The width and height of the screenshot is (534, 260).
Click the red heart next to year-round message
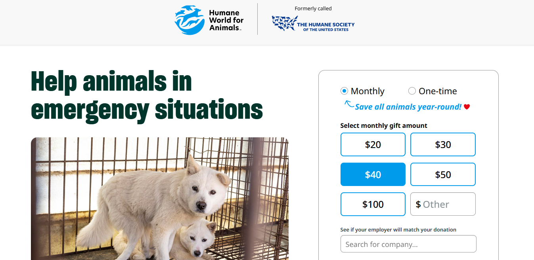point(467,106)
